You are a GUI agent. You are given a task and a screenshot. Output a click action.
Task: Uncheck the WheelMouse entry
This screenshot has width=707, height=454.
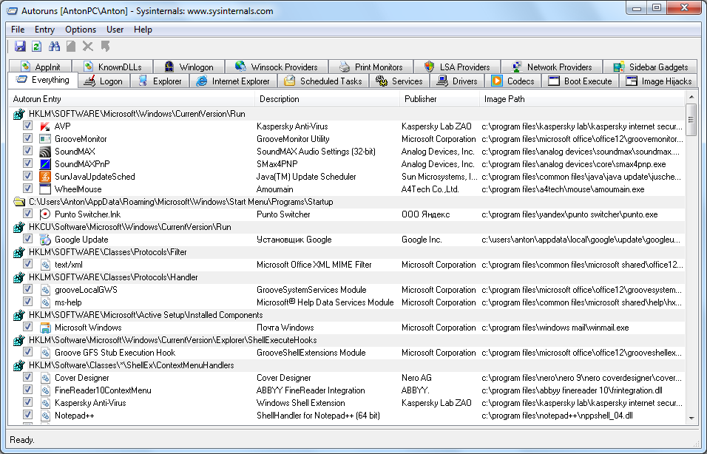[x=27, y=189]
